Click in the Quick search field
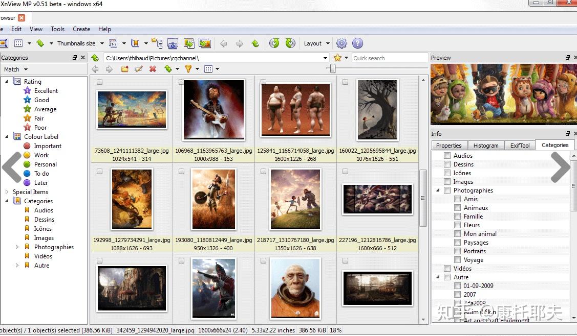Image resolution: width=577 pixels, height=336 pixels. pyautogui.click(x=389, y=58)
